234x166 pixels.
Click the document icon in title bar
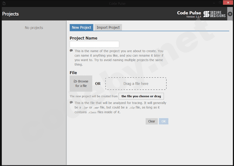tap(4, 3)
